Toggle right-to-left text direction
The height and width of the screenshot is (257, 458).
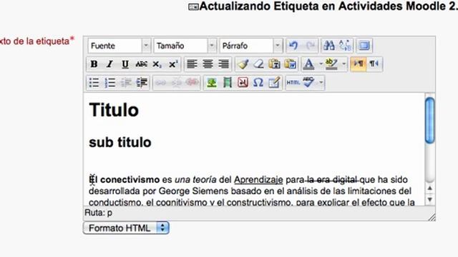[374, 64]
